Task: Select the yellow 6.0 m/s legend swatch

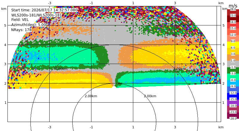Action: coord(233,45)
